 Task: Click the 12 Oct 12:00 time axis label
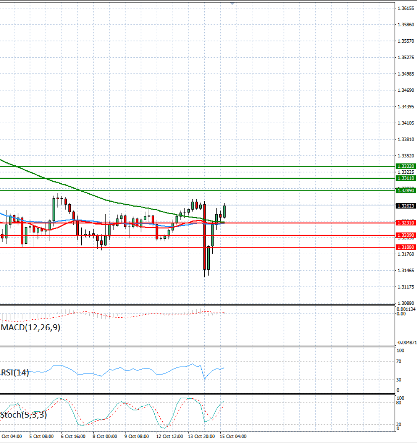170,436
